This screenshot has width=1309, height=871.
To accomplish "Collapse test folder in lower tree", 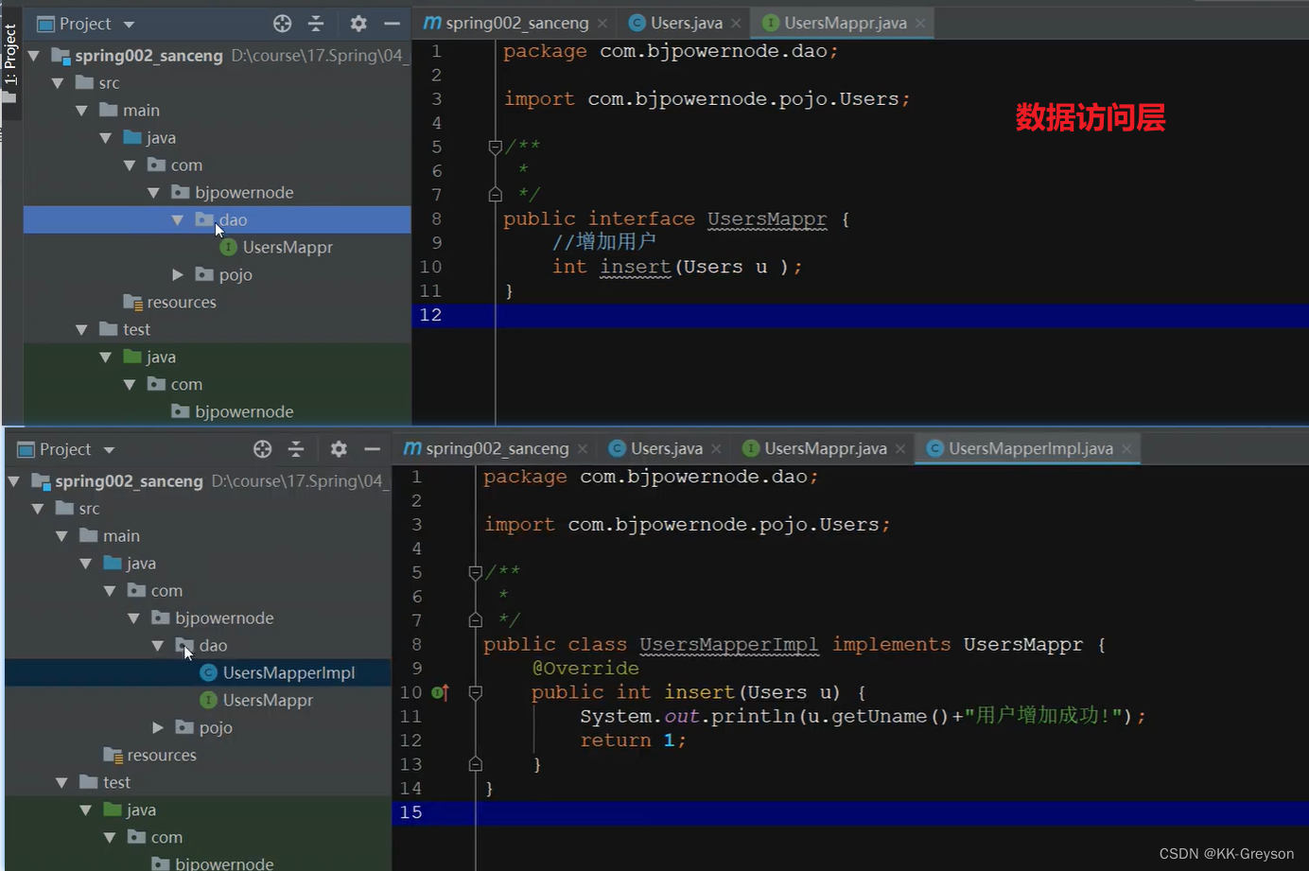I will click(61, 783).
